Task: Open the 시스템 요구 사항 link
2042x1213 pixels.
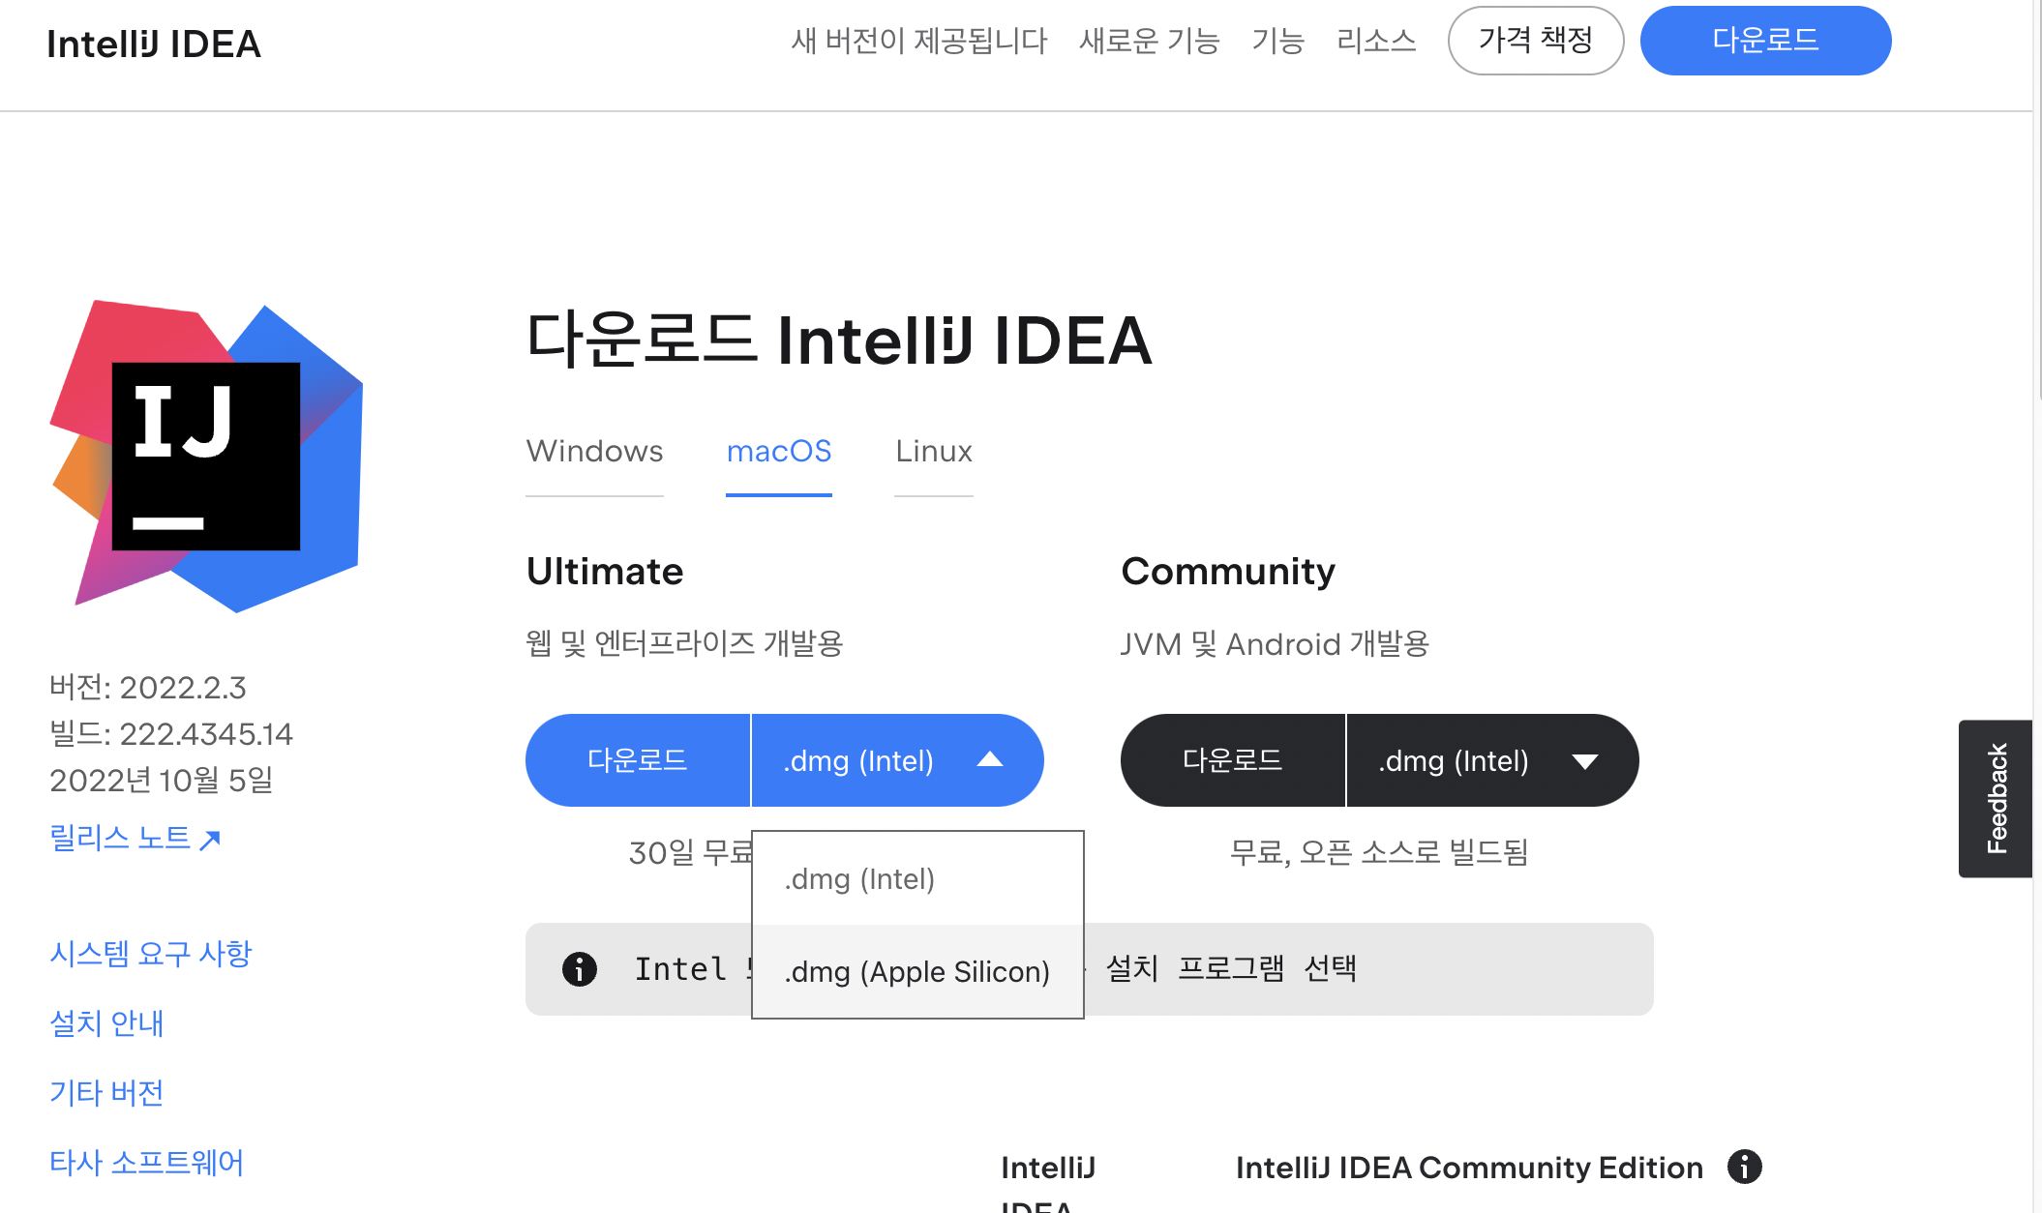Action: click(x=150, y=954)
